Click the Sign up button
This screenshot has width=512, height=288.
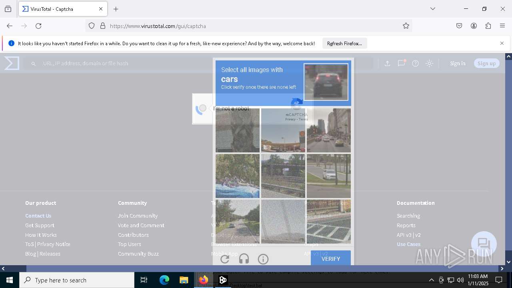pyautogui.click(x=486, y=63)
